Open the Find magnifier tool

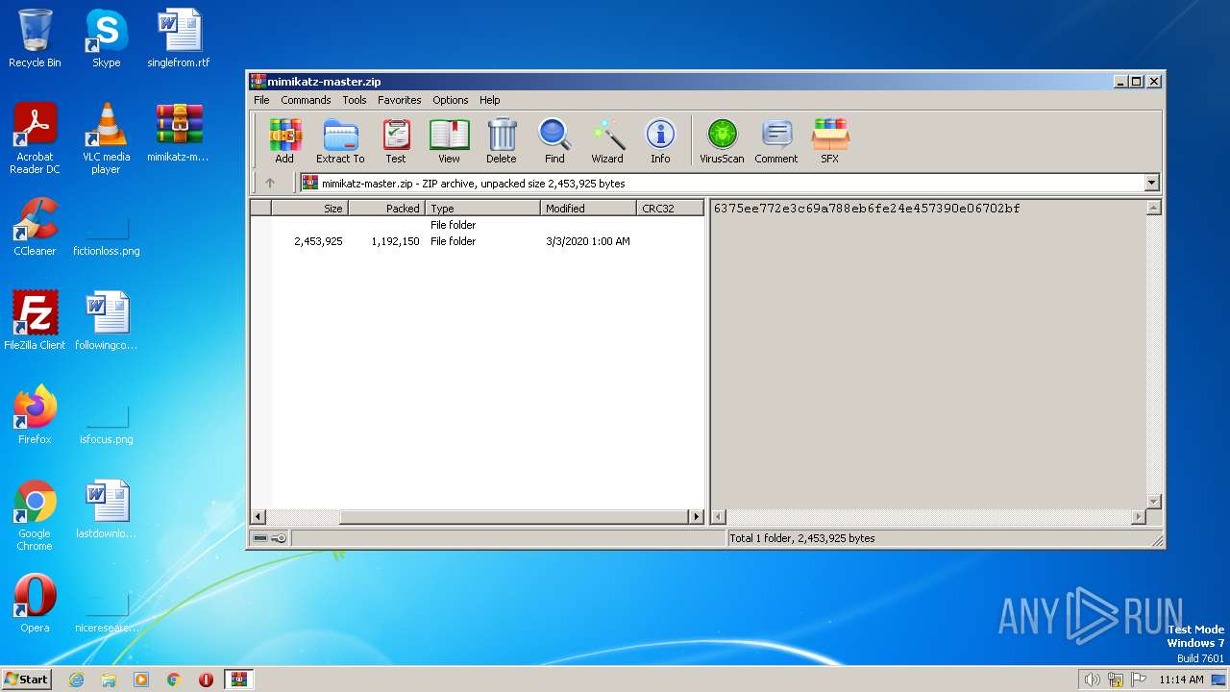point(554,141)
